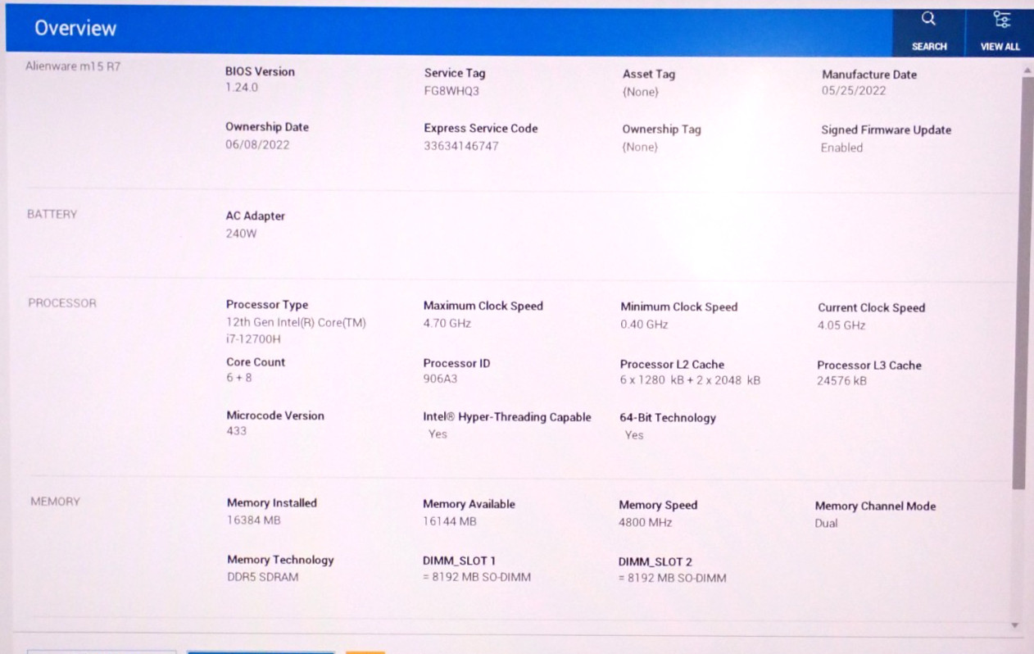Click the DIMM_SLOT 1 heading
The image size is (1034, 654).
(460, 561)
